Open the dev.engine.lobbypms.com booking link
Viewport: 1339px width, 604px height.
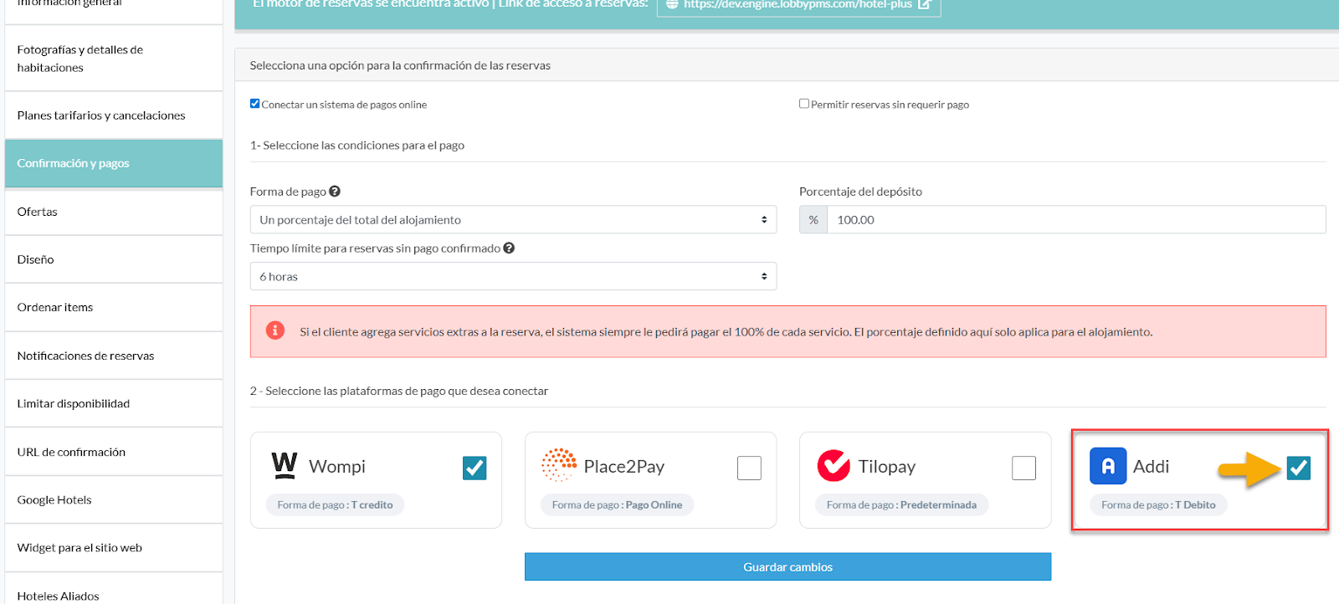point(797,5)
